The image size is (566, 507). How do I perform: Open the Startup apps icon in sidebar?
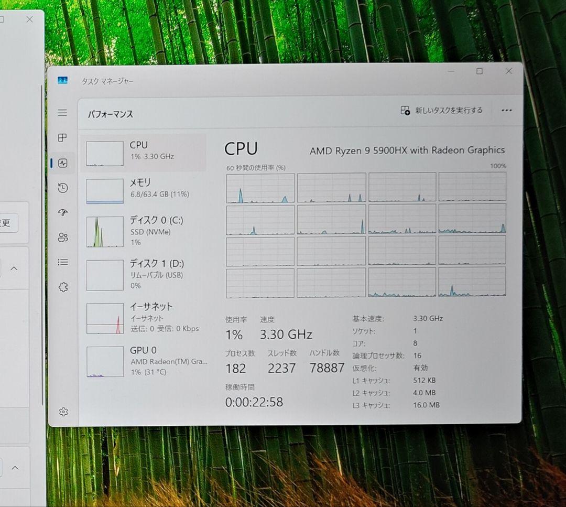coord(63,212)
